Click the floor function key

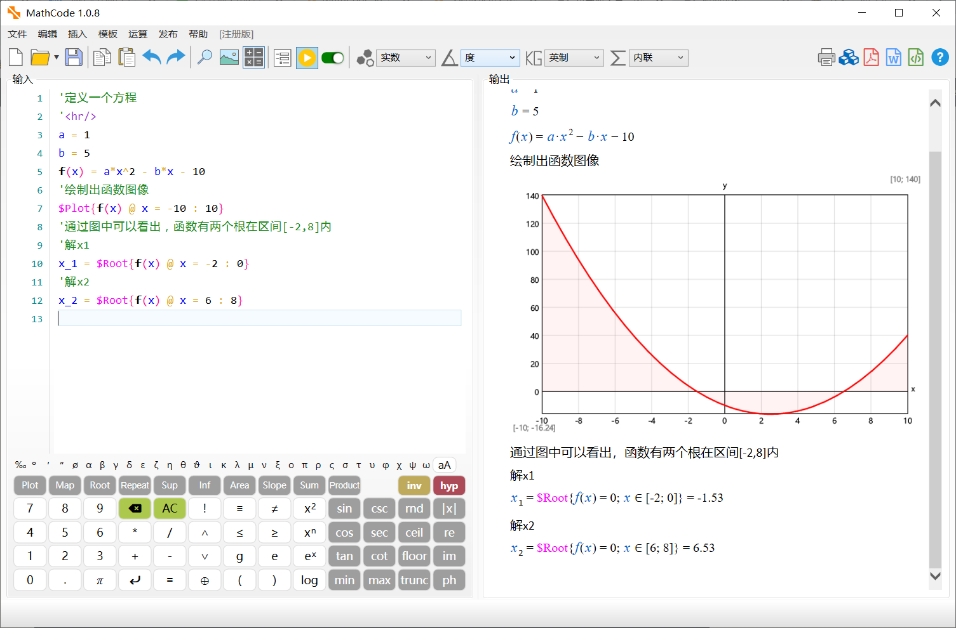click(x=414, y=556)
